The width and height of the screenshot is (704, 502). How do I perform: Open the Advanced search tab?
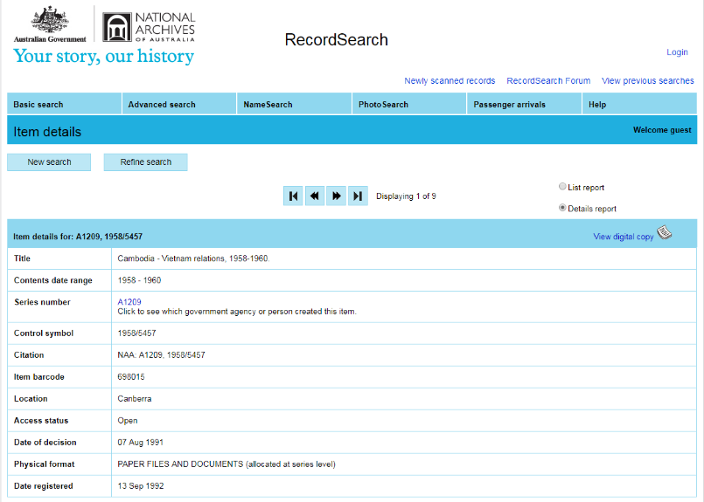pyautogui.click(x=162, y=105)
